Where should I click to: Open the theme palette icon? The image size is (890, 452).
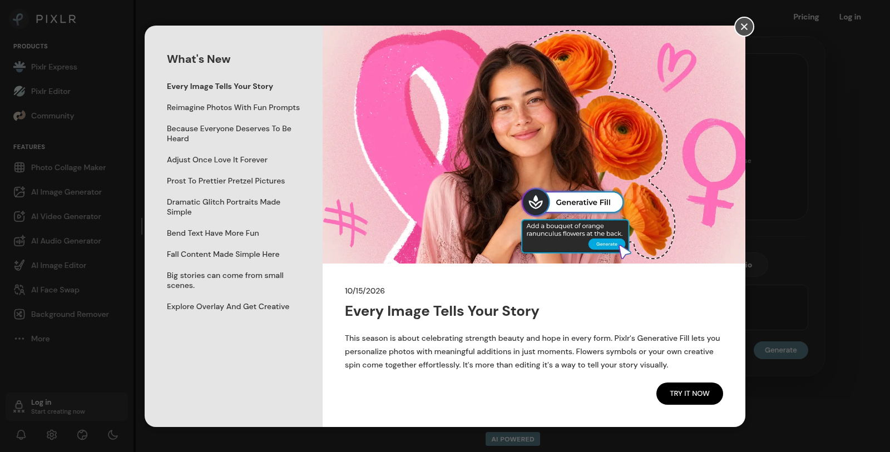[x=82, y=435]
